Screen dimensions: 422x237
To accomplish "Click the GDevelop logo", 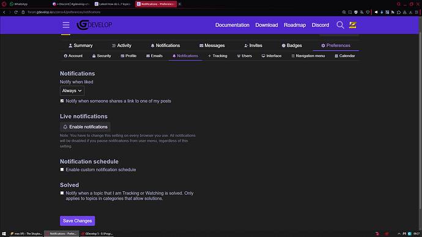I will (94, 25).
